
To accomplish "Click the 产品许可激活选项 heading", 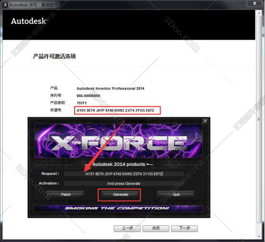I will pyautogui.click(x=55, y=56).
